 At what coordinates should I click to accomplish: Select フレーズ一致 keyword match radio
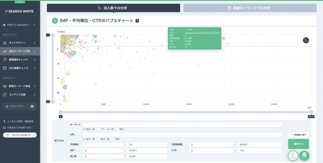pyautogui.click(x=105, y=129)
